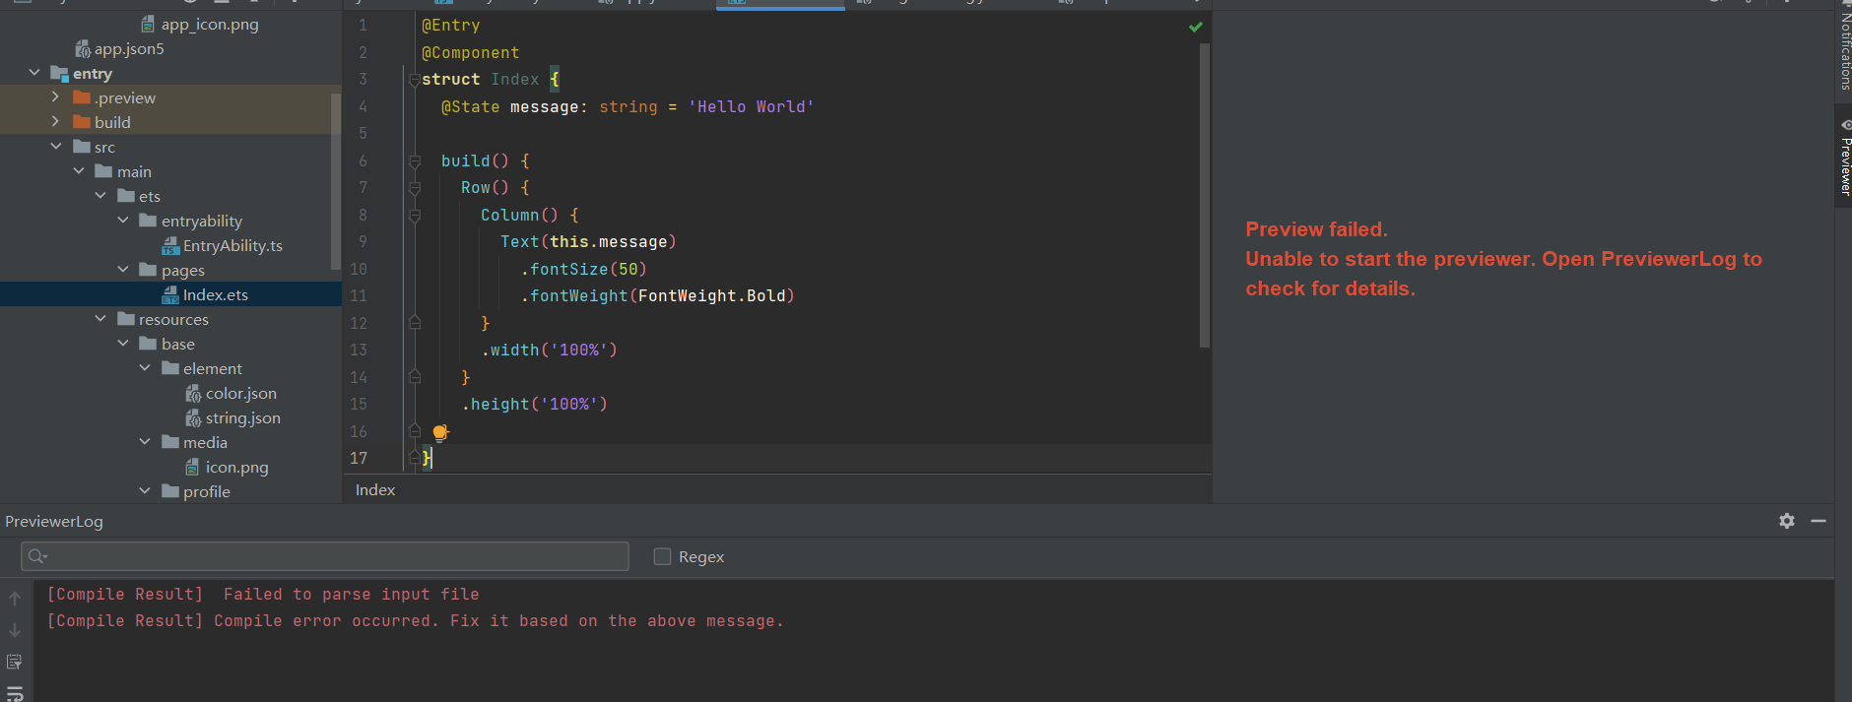The image size is (1852, 702).
Task: Click .width('100%') on line 13
Action: [x=549, y=350]
